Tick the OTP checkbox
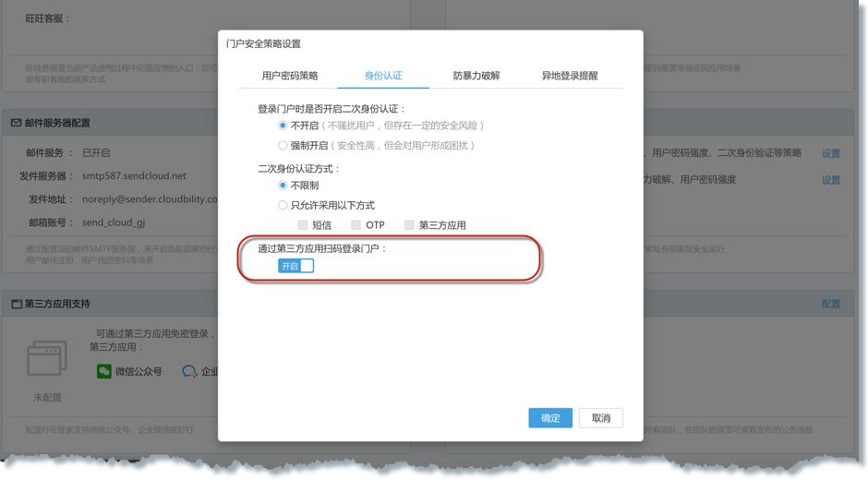Screen dimensions: 868x480 click(x=356, y=225)
